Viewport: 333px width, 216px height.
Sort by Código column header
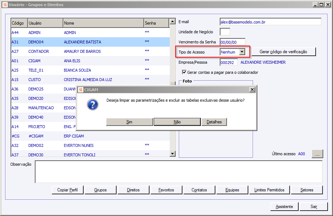pos(19,23)
